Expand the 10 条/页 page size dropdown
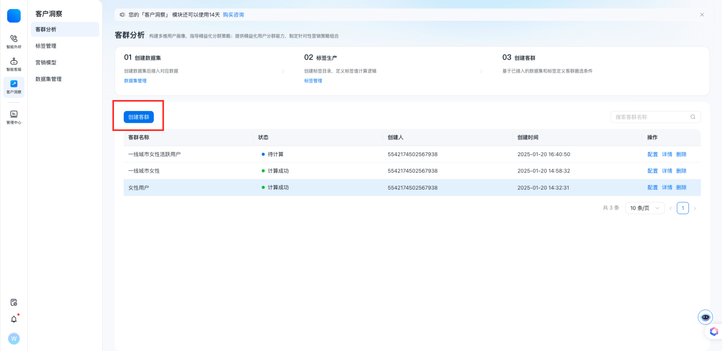Viewport: 722px width, 351px height. click(x=644, y=208)
